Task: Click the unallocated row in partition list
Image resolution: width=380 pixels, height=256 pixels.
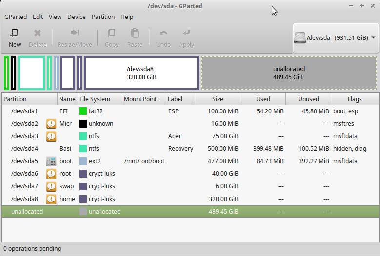Action: pyautogui.click(x=190, y=212)
